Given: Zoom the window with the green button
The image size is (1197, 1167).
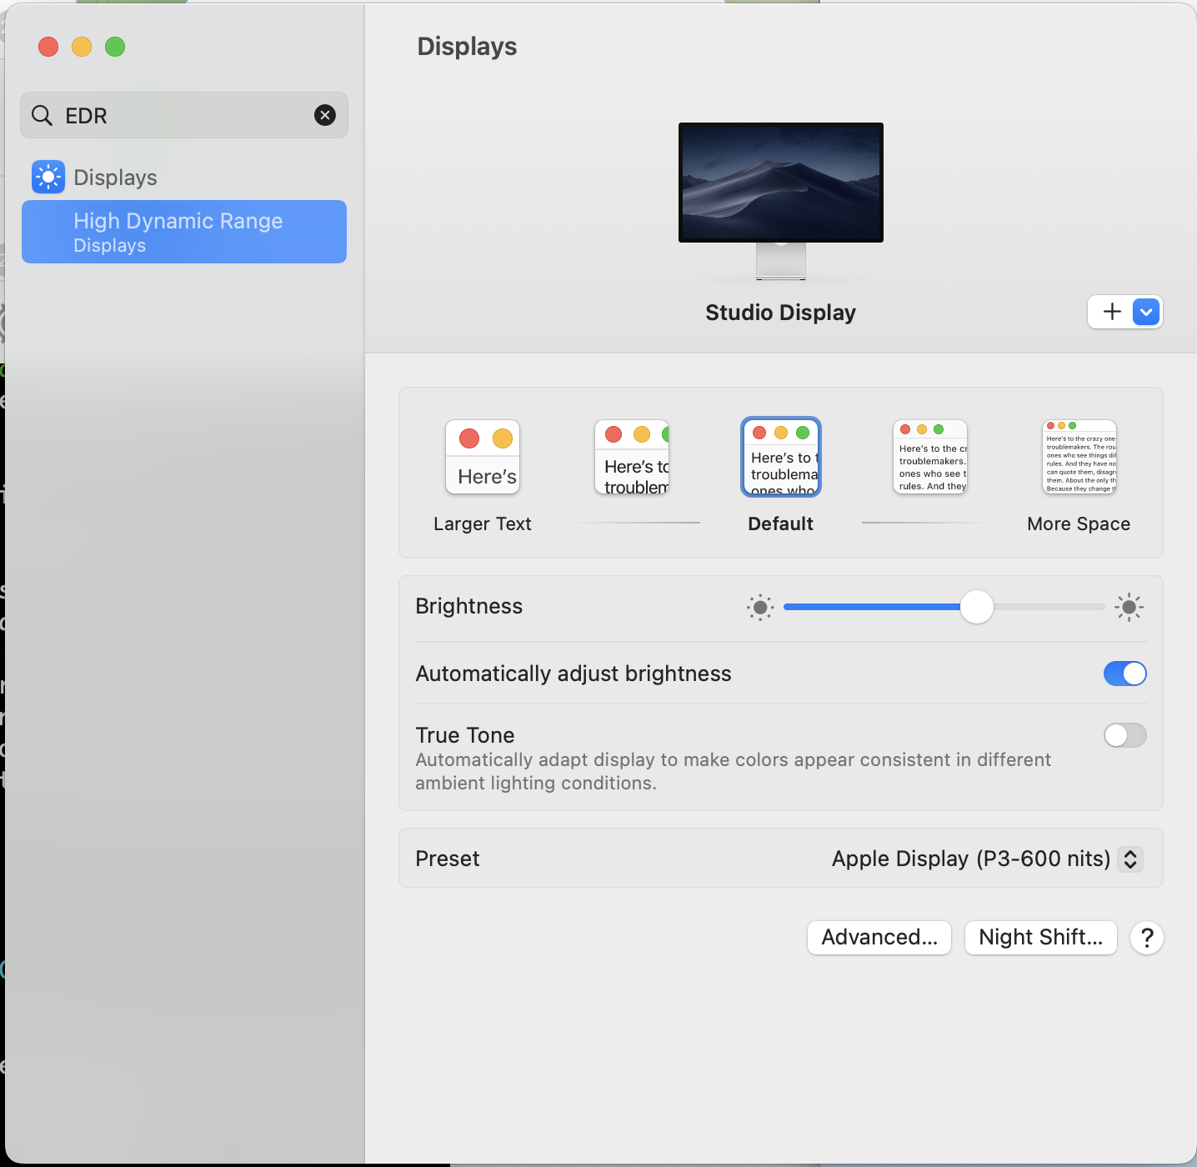Looking at the screenshot, I should [x=115, y=47].
